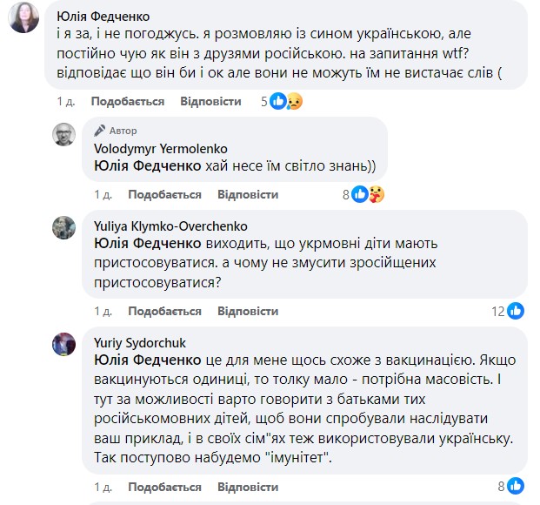The width and height of the screenshot is (540, 505).
Task: Show reactions on Yermolenko's reply
Action: [x=368, y=194]
